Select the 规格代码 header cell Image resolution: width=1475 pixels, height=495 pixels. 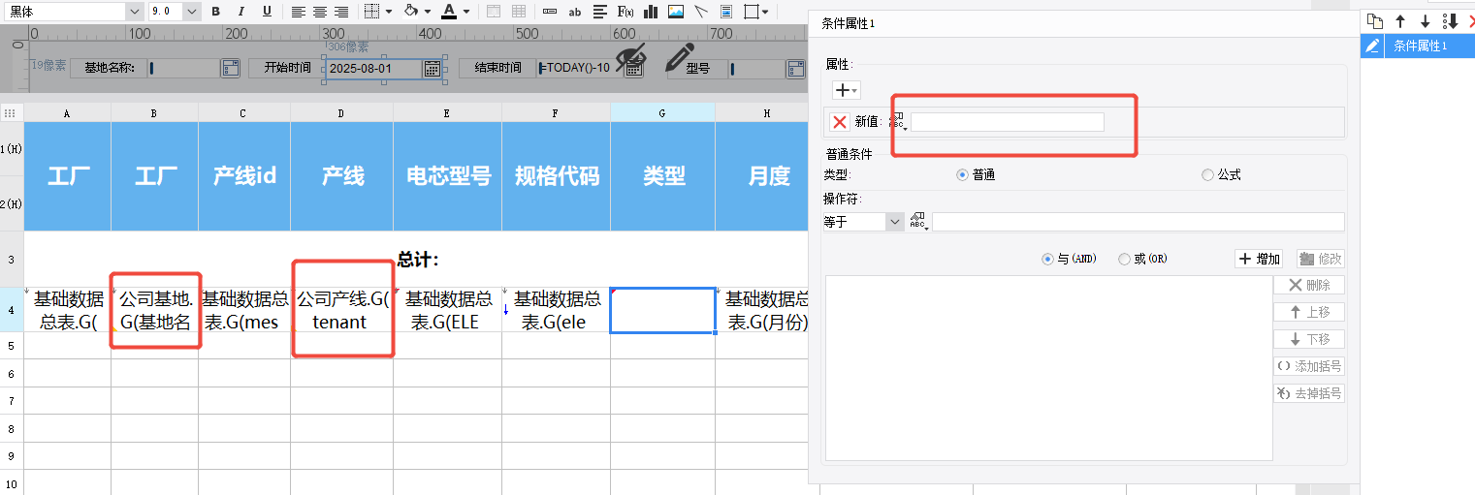pos(557,176)
